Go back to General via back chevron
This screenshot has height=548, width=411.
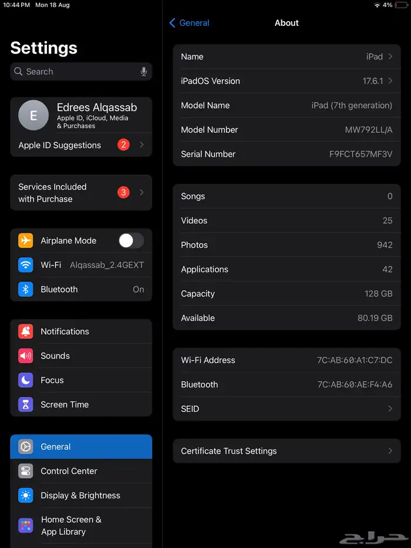click(172, 23)
